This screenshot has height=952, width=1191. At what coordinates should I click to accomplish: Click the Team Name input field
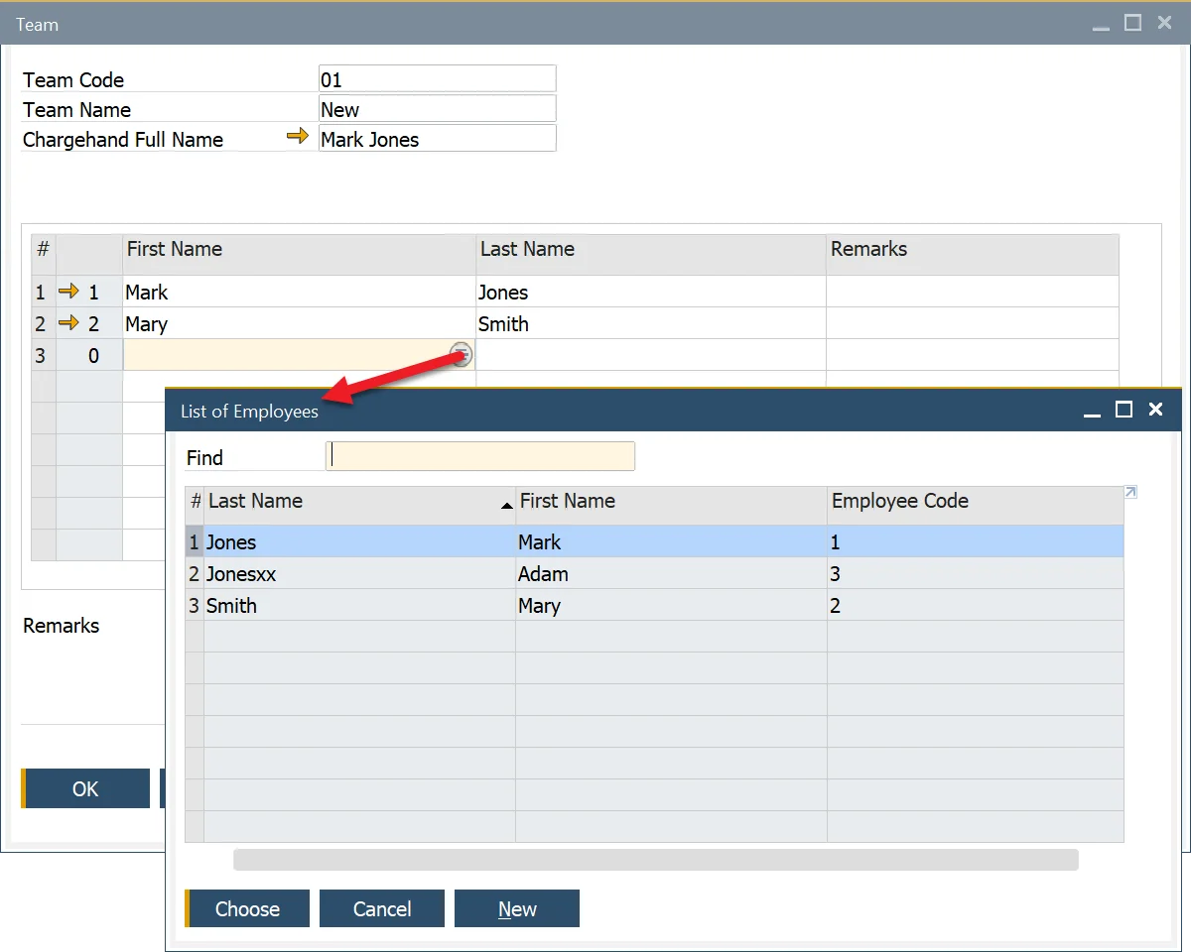pos(437,109)
